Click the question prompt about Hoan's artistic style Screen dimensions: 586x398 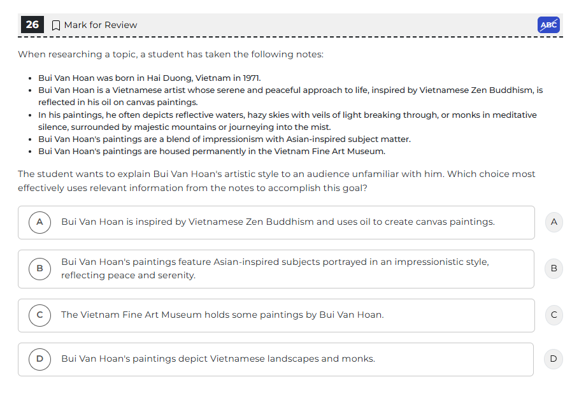[276, 181]
